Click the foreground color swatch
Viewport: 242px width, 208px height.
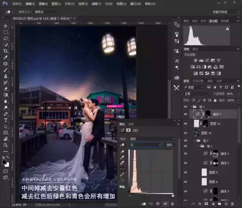4,162
